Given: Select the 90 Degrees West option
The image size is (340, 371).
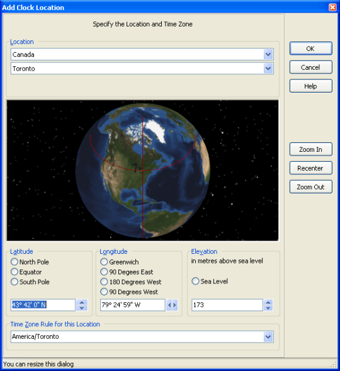Looking at the screenshot, I should (129, 292).
